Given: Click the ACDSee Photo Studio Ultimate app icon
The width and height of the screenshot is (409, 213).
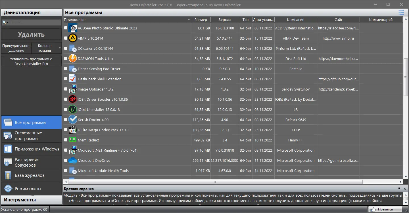Looking at the screenshot, I should click(x=73, y=28).
